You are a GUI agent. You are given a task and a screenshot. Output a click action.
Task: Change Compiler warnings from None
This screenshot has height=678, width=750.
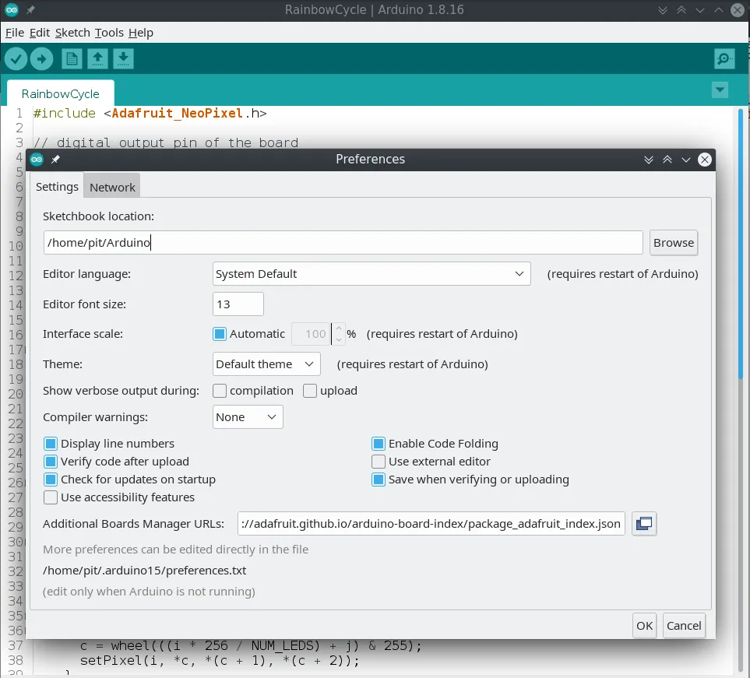click(247, 416)
